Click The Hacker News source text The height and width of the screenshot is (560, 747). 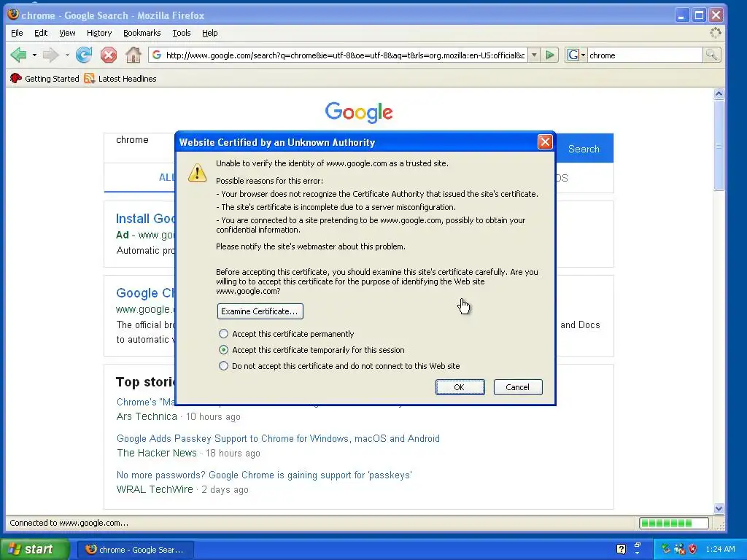click(157, 453)
